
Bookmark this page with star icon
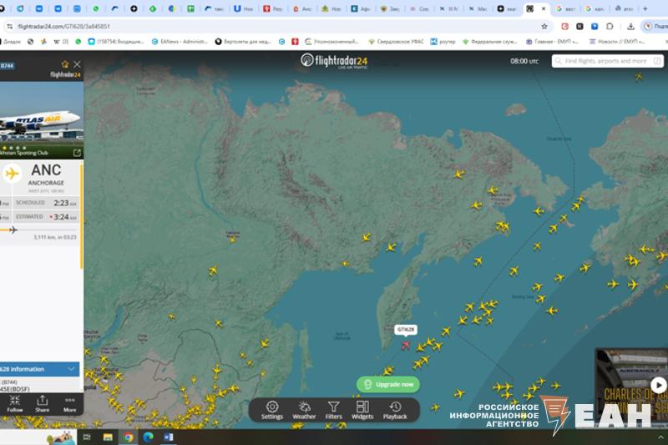point(544,26)
